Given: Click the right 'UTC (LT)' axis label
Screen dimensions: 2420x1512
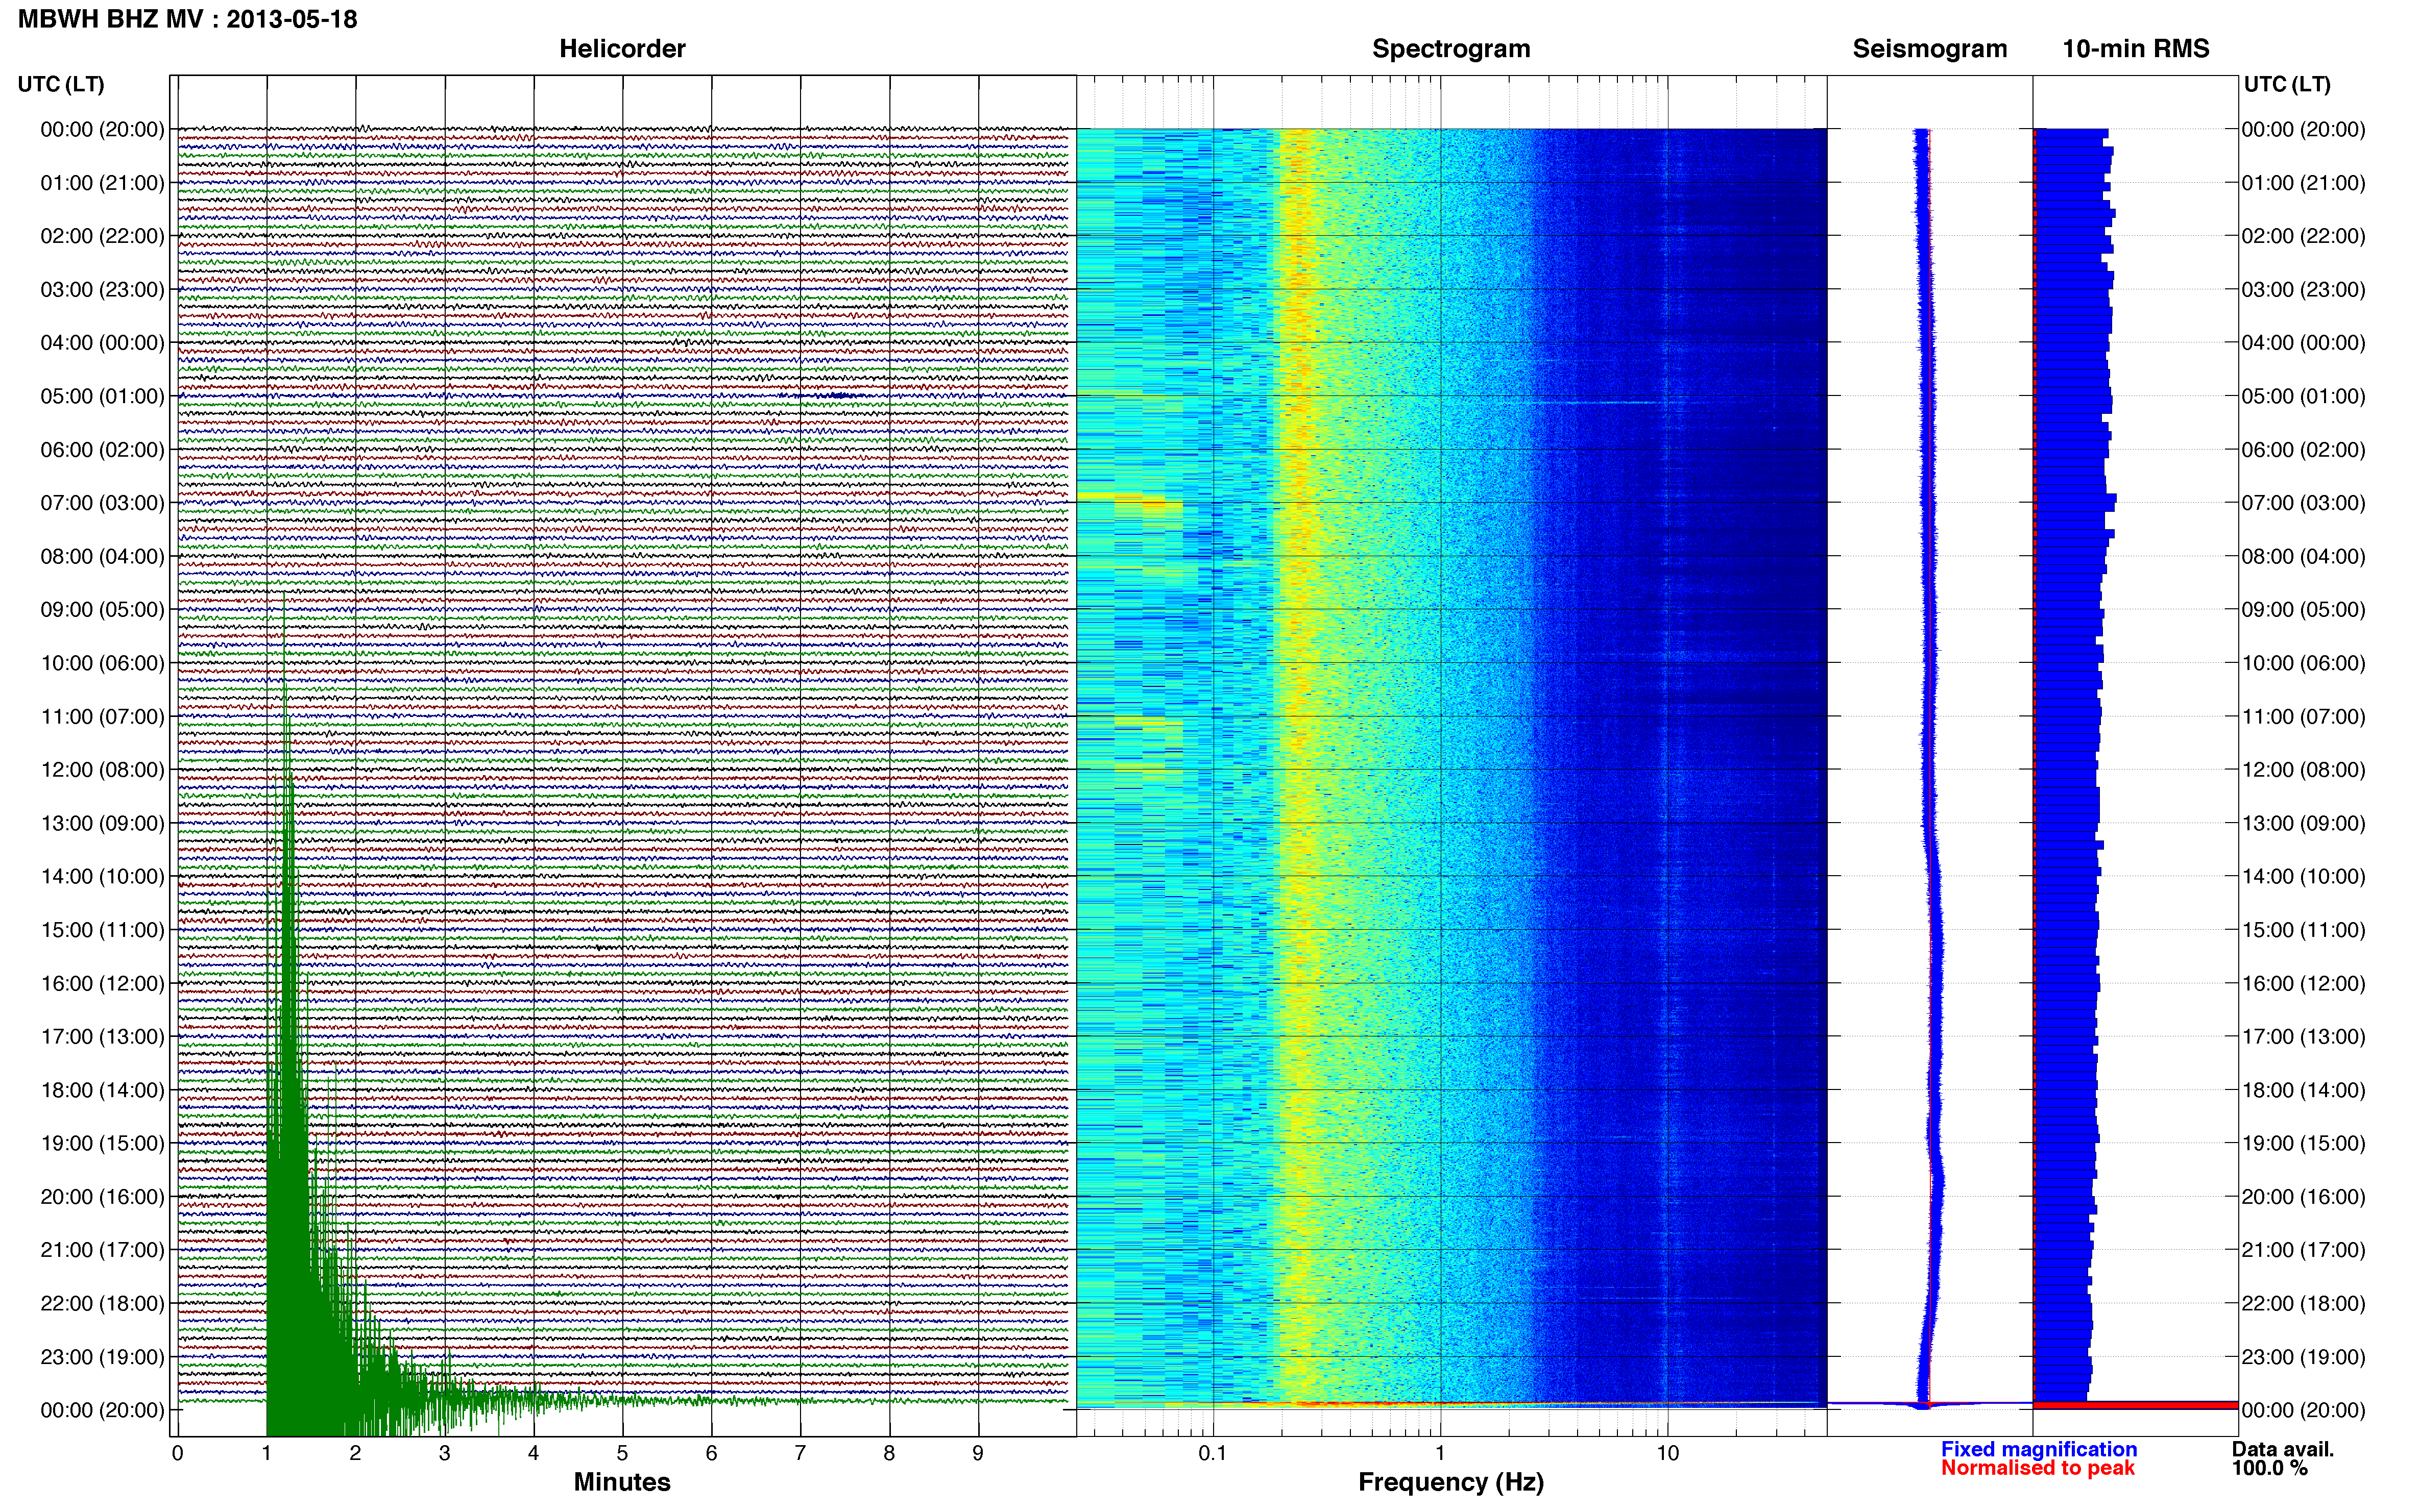Looking at the screenshot, I should pos(2287,84).
